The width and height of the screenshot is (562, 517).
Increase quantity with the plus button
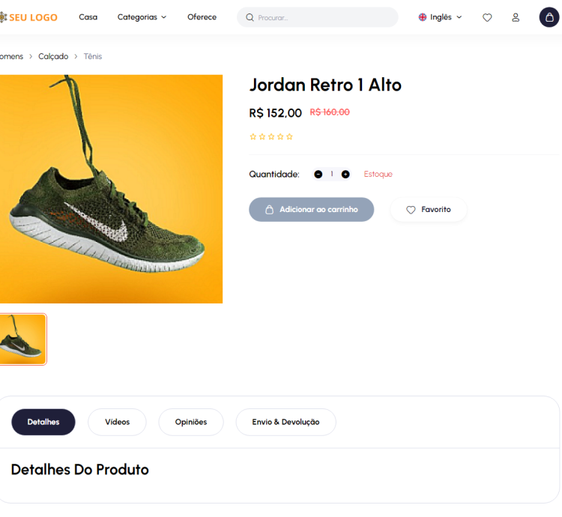click(345, 174)
